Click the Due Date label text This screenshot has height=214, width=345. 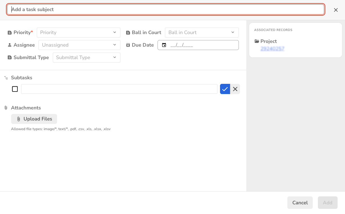(x=143, y=45)
